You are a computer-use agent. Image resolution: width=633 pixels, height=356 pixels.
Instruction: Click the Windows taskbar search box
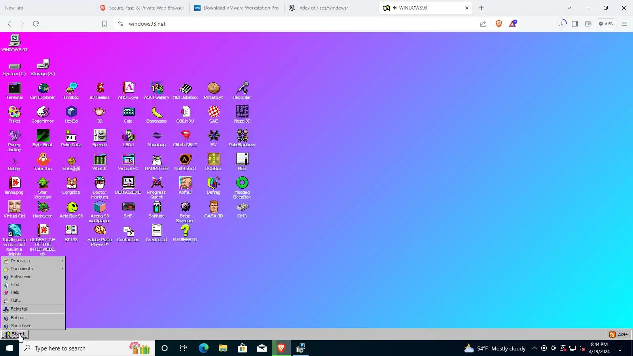pyautogui.click(x=87, y=348)
